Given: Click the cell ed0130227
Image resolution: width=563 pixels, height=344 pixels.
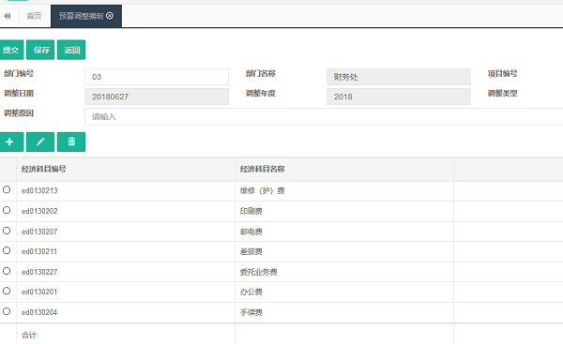Looking at the screenshot, I should click(x=126, y=272).
